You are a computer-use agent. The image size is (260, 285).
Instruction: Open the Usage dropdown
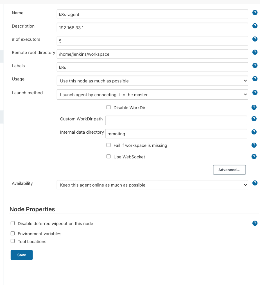point(152,81)
